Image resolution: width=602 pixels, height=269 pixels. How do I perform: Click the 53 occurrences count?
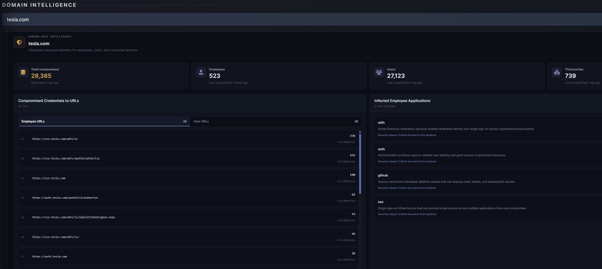click(x=353, y=214)
